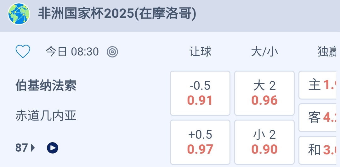Open live stream play icon
This screenshot has width=340, height=167.
coord(53,148)
